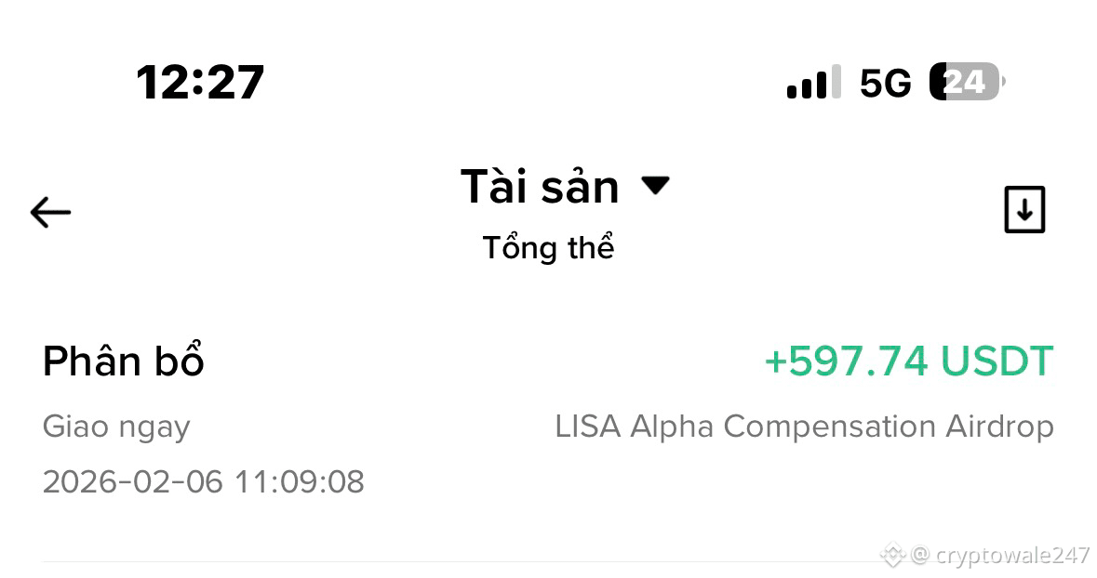Tap the @ symbol in watermark
The width and height of the screenshot is (1097, 578).
tap(920, 555)
